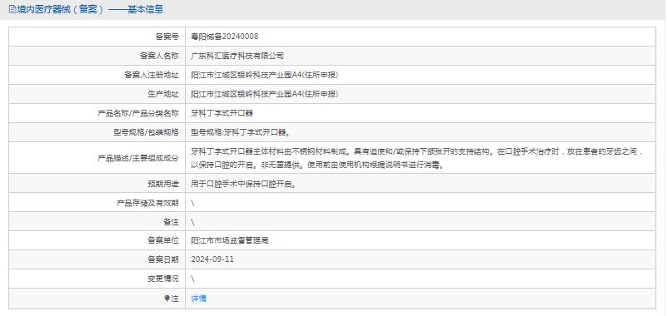Image resolution: width=668 pixels, height=316 pixels.
Task: Click the backslash value in 备注 row
Action: click(193, 222)
